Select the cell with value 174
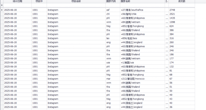This screenshot has width=206, height=110. [182, 63]
